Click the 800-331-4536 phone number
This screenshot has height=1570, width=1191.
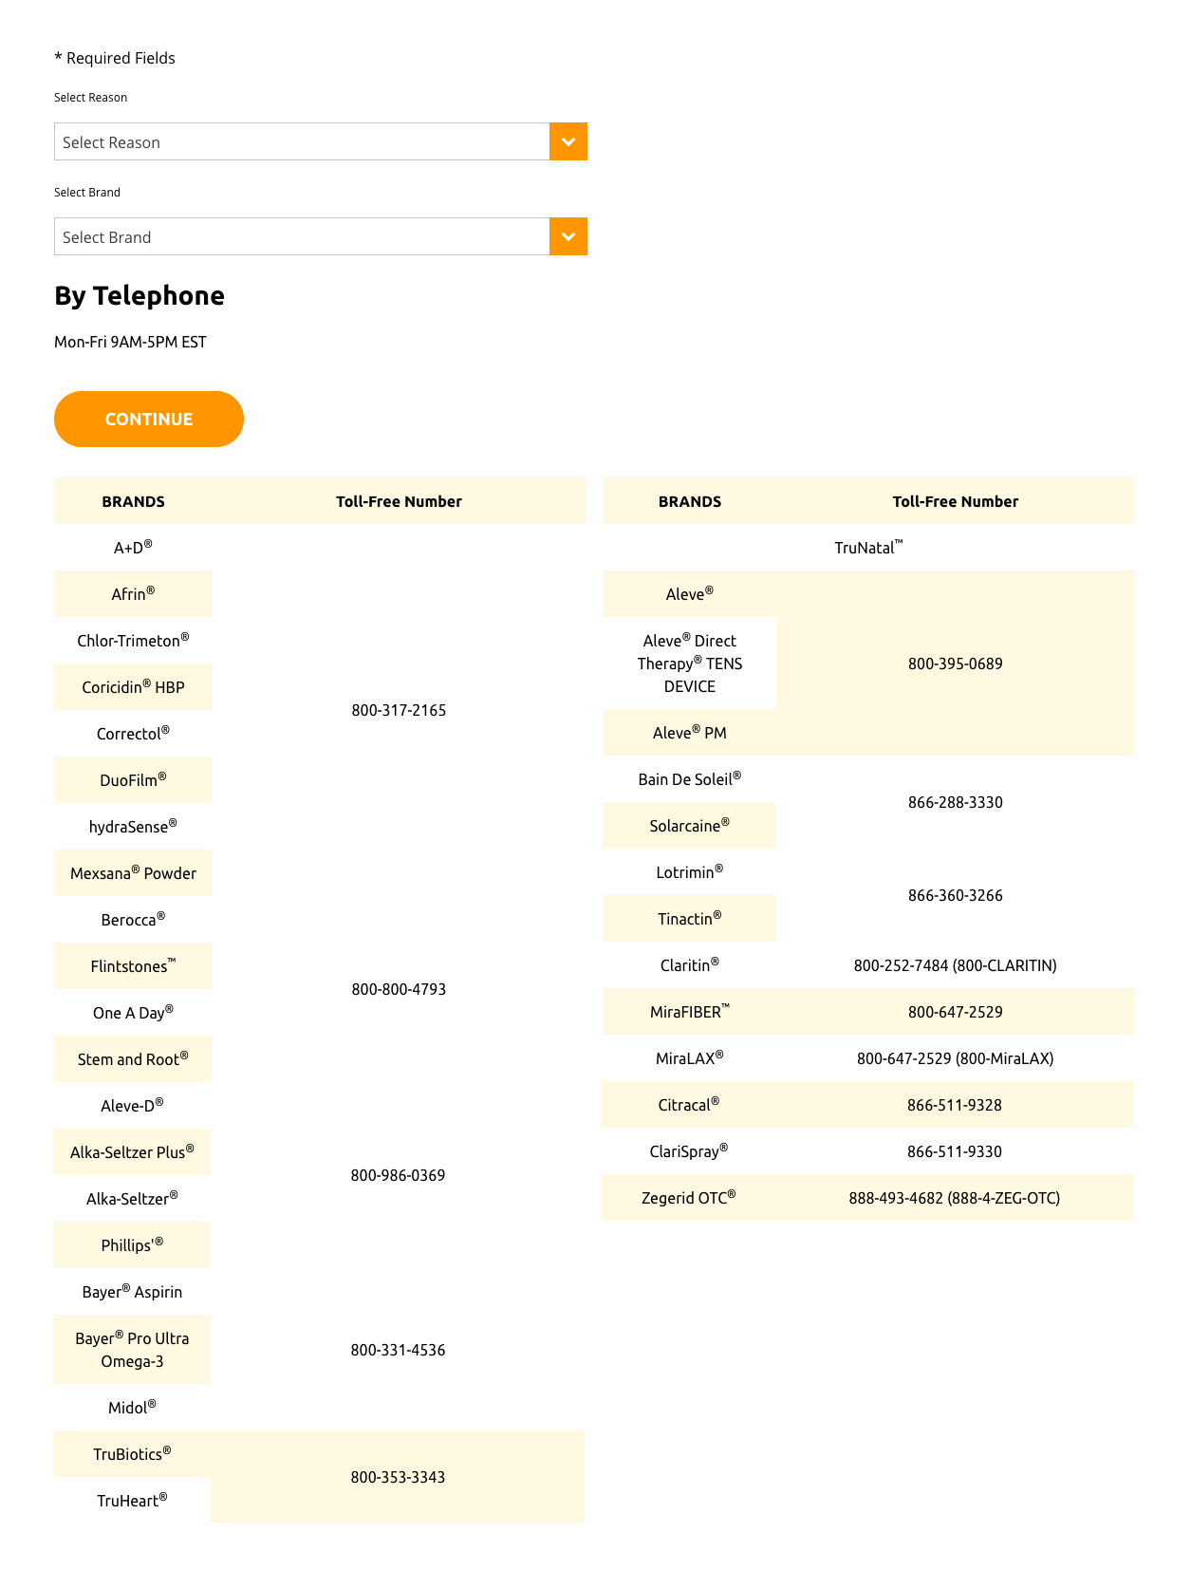pos(398,1350)
